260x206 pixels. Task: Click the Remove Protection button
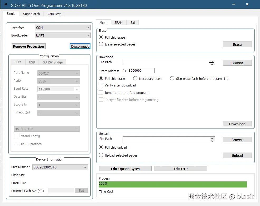tap(28, 46)
